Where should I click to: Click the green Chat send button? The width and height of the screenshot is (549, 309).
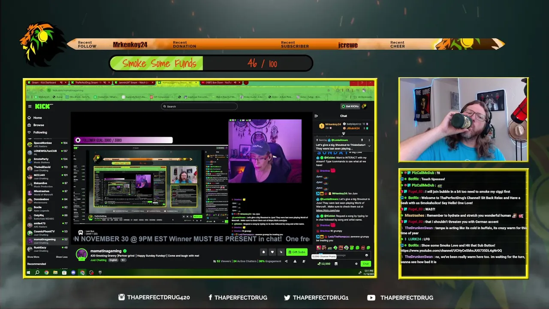(x=365, y=264)
